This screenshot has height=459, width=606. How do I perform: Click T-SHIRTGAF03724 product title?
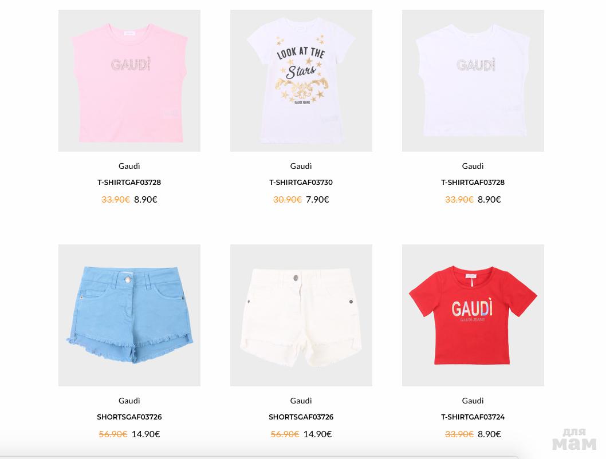coord(473,417)
